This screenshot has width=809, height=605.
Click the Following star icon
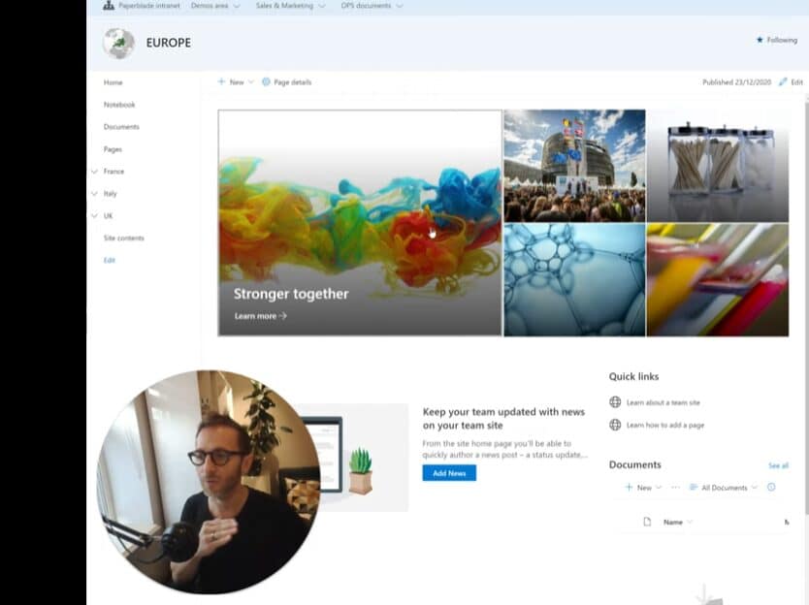(x=760, y=40)
